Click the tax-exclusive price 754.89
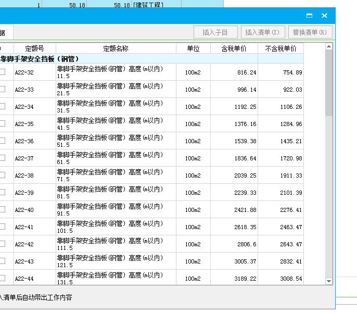This screenshot has height=314, width=357. (x=292, y=72)
